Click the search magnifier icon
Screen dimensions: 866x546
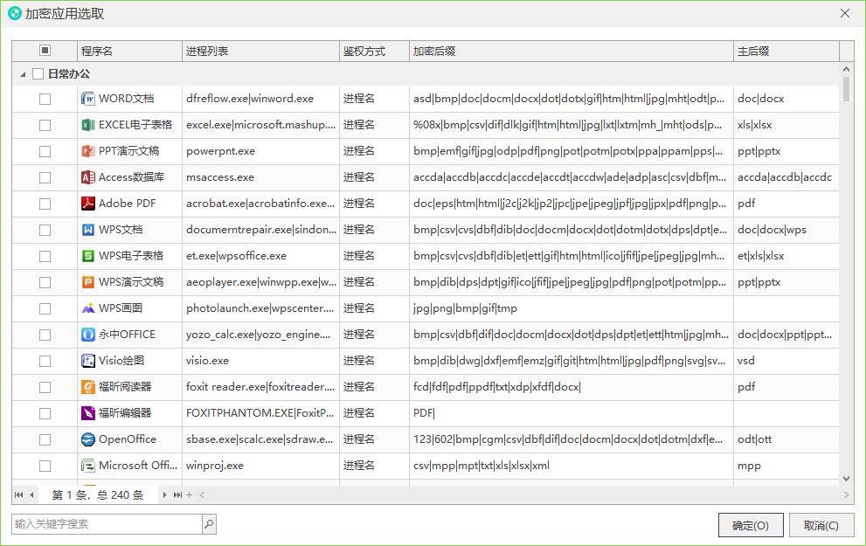[210, 524]
